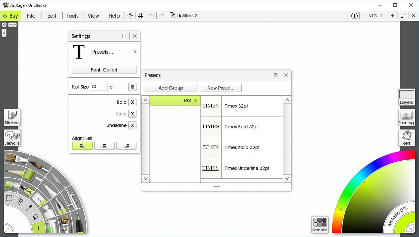This screenshot has width=419, height=237.
Task: Open the Stickers panel
Action: point(12,118)
